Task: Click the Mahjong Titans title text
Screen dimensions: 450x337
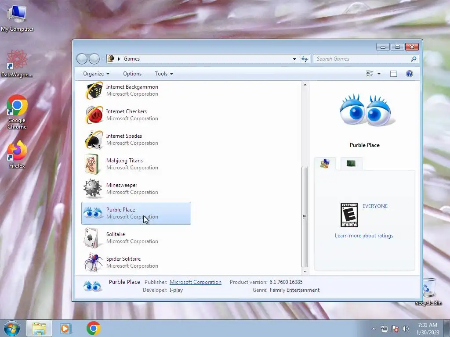Action: click(x=124, y=161)
